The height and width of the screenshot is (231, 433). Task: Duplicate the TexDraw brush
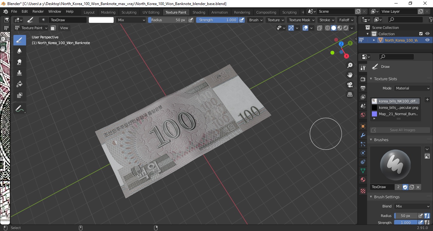click(412, 187)
